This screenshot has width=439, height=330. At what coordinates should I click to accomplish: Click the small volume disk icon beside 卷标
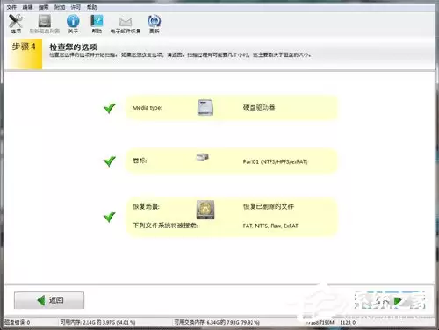point(202,157)
